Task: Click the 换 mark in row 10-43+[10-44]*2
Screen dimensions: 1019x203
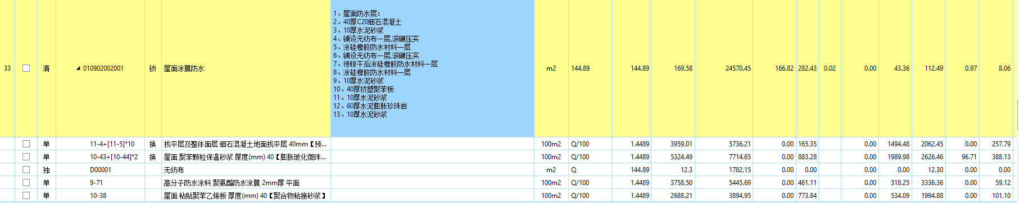Action: pyautogui.click(x=152, y=157)
